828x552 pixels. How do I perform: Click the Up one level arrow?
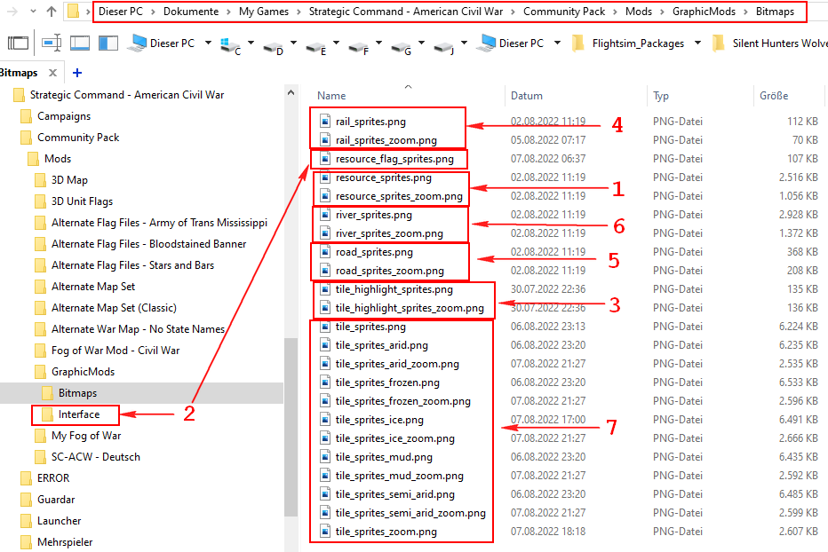coord(52,11)
